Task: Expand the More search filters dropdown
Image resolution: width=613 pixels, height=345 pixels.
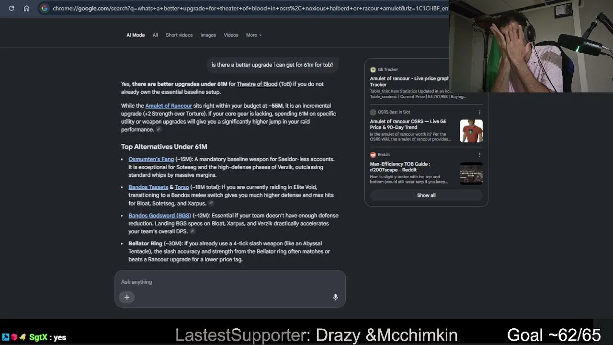Action: 254,35
